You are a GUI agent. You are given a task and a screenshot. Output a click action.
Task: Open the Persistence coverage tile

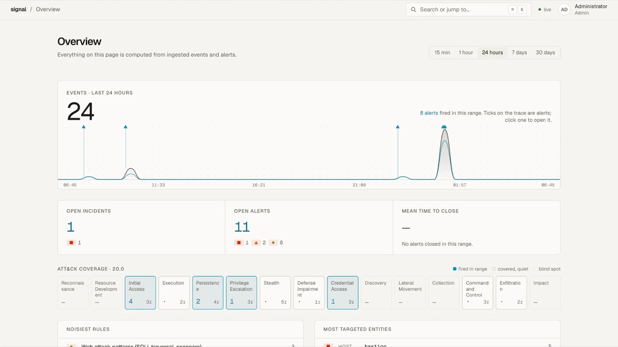[208, 293]
